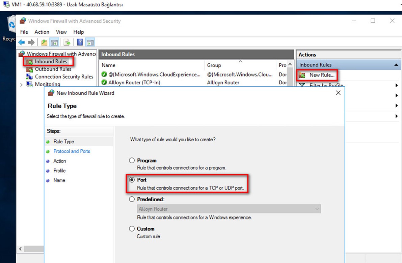The width and height of the screenshot is (402, 263).
Task: Click the rules list scroll up arrow
Action: pyautogui.click(x=290, y=64)
